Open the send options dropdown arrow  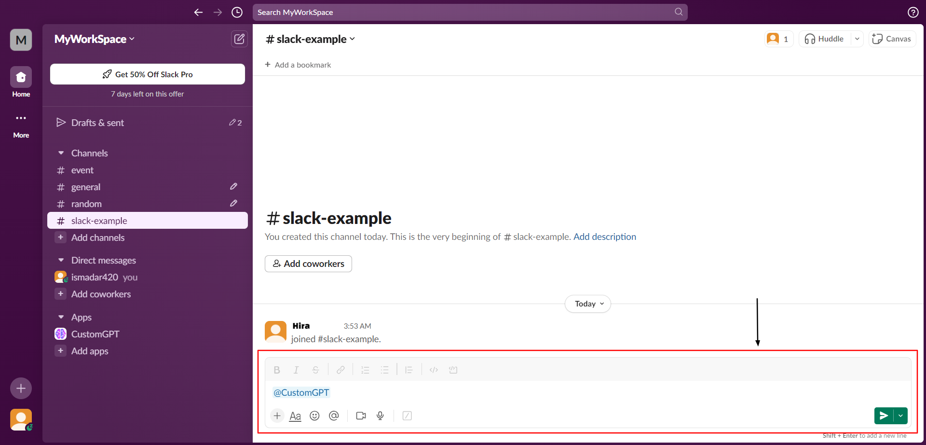click(900, 416)
